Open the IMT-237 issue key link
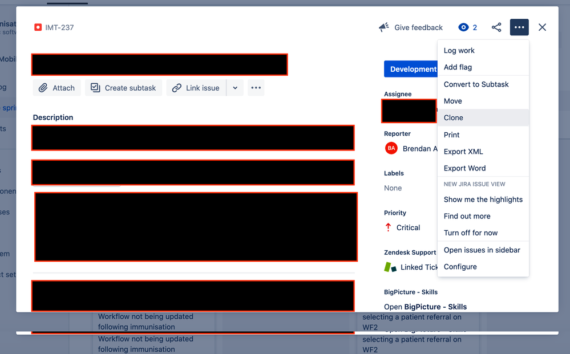Screen dimensions: 570x354 (59, 27)
